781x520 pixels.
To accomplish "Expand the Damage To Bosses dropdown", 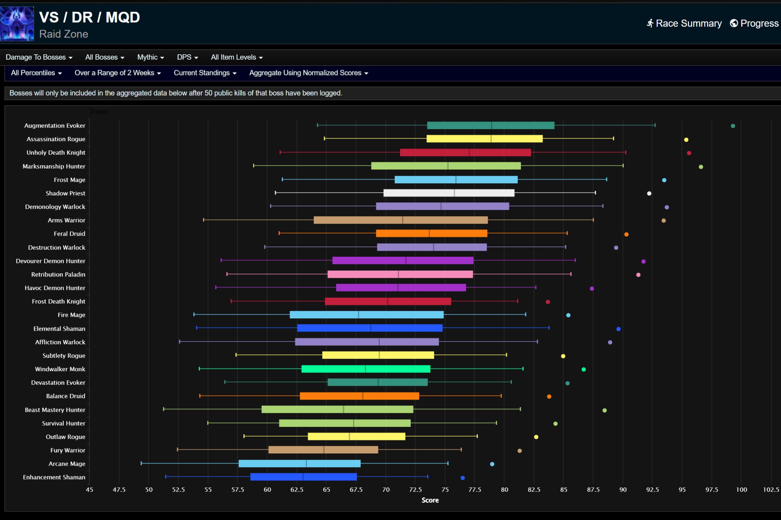I will click(x=39, y=57).
